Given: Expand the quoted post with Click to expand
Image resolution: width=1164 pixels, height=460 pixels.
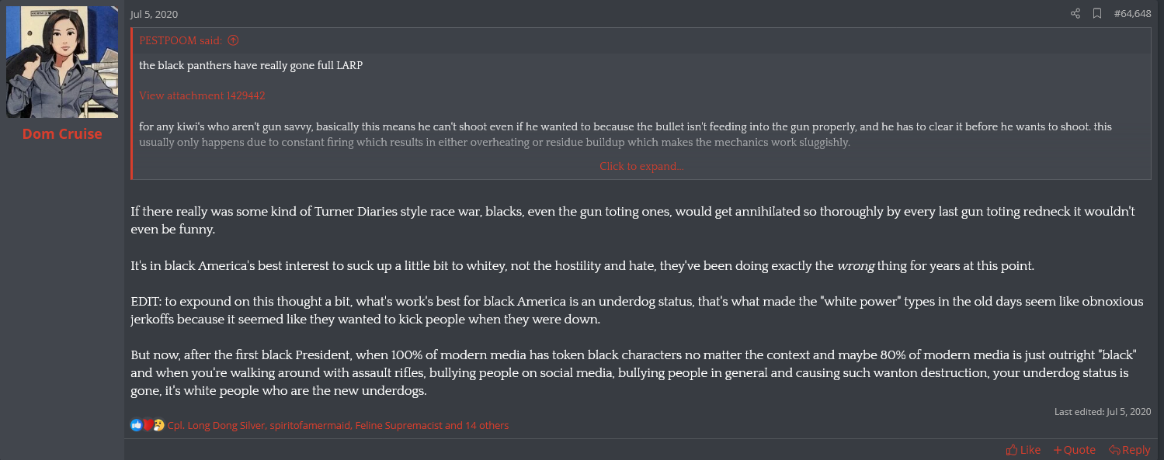Looking at the screenshot, I should coord(641,166).
